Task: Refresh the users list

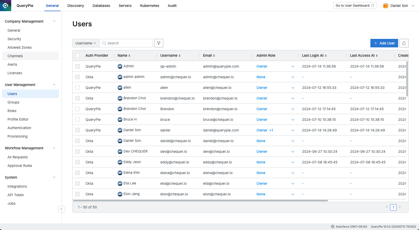Action: click(404, 43)
